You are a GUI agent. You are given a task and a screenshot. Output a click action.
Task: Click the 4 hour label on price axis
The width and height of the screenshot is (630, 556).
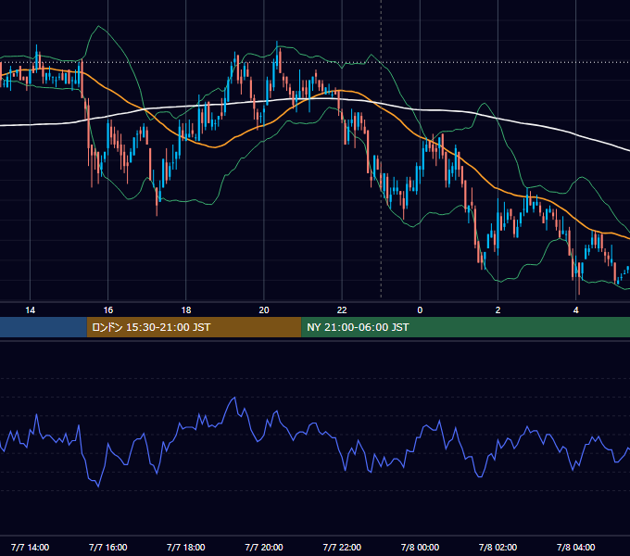pos(575,310)
